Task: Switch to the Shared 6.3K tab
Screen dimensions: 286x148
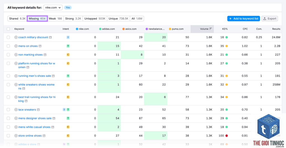Action: (17, 19)
